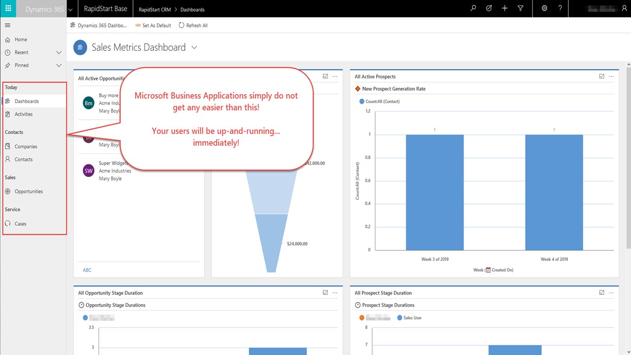
Task: Open advanced find funnel icon
Action: tap(521, 8)
